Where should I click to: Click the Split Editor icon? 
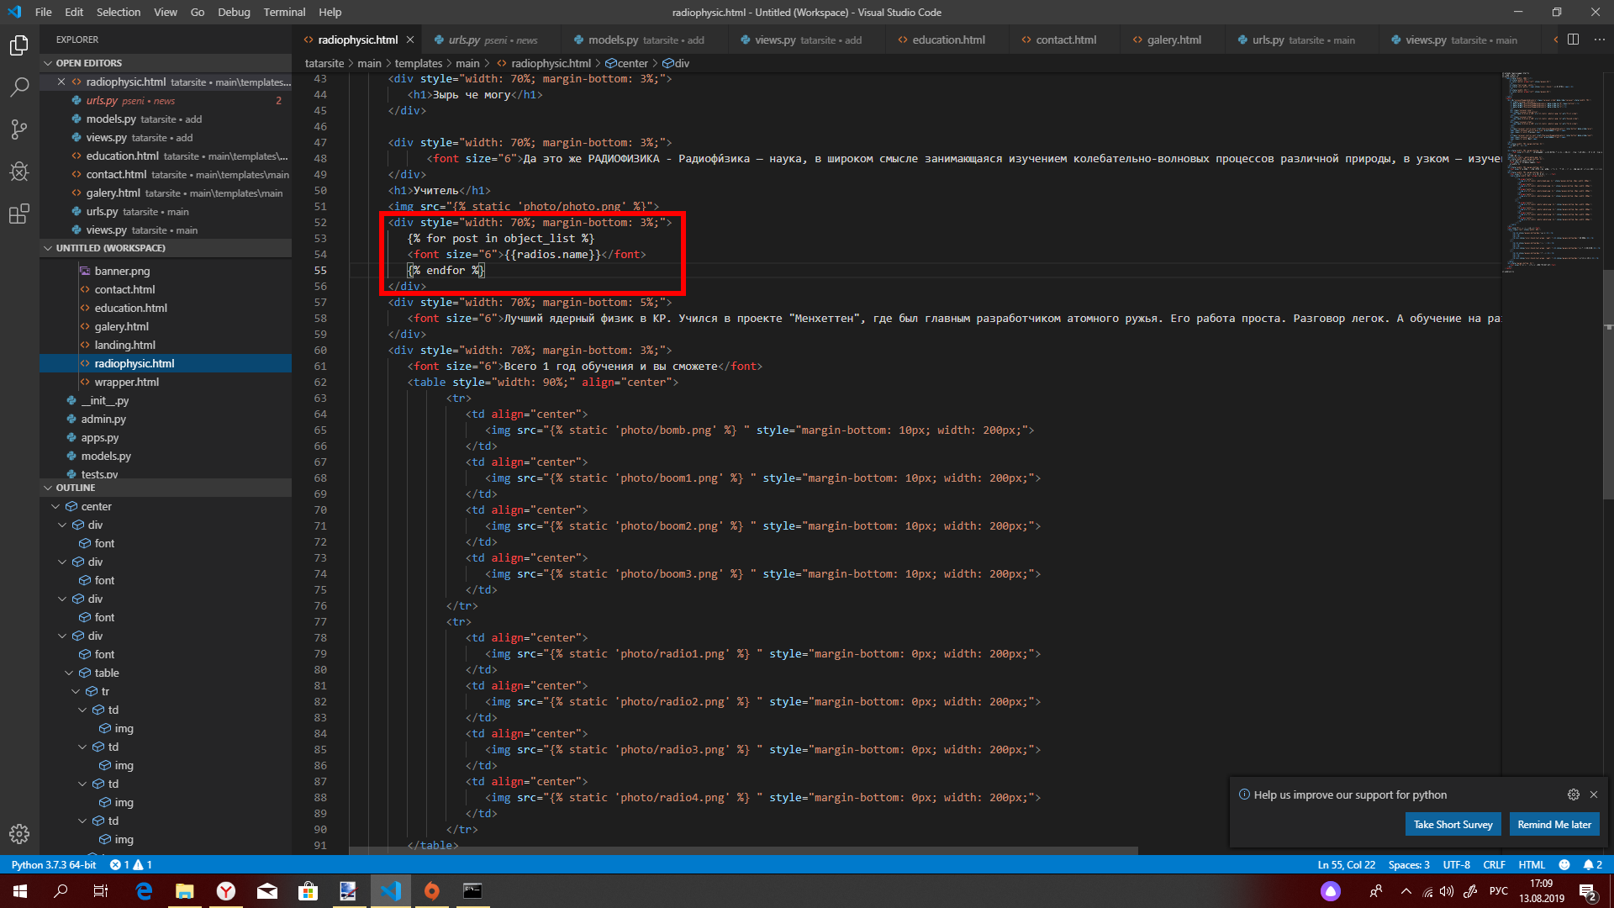(x=1573, y=40)
